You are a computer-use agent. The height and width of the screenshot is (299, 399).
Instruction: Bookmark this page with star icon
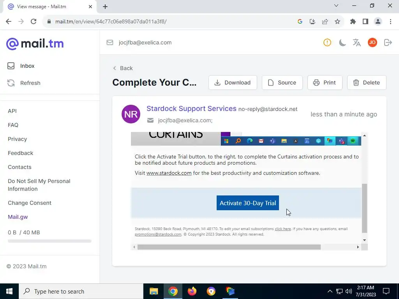(337, 22)
